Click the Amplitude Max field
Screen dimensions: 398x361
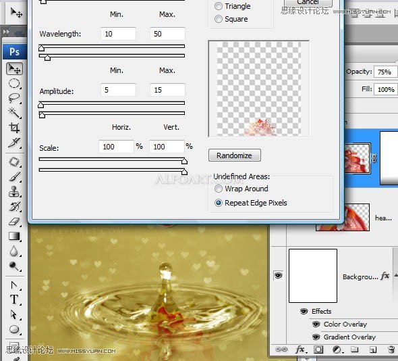(167, 90)
